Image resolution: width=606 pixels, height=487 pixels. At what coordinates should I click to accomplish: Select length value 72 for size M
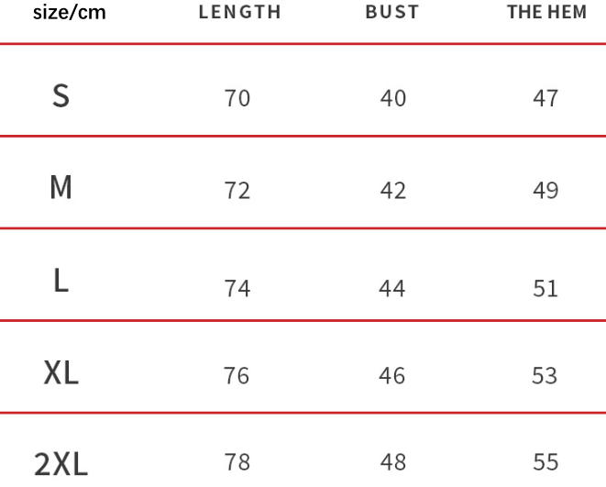[237, 191]
